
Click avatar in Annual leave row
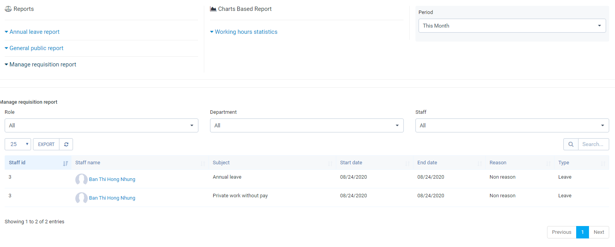82,179
